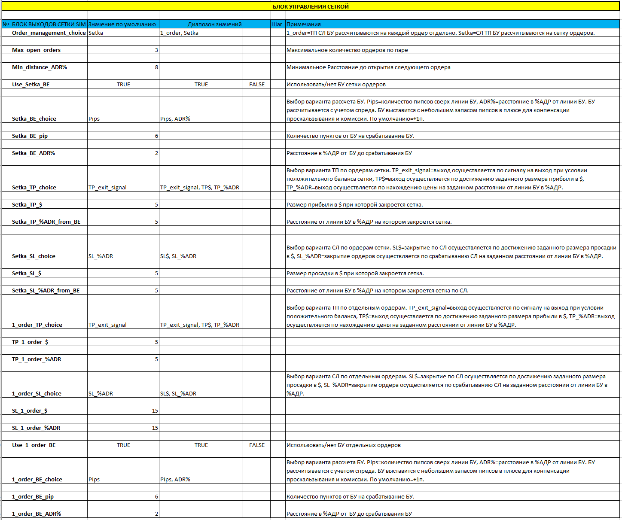Click the 'Диапозон значений' column header

pos(214,24)
